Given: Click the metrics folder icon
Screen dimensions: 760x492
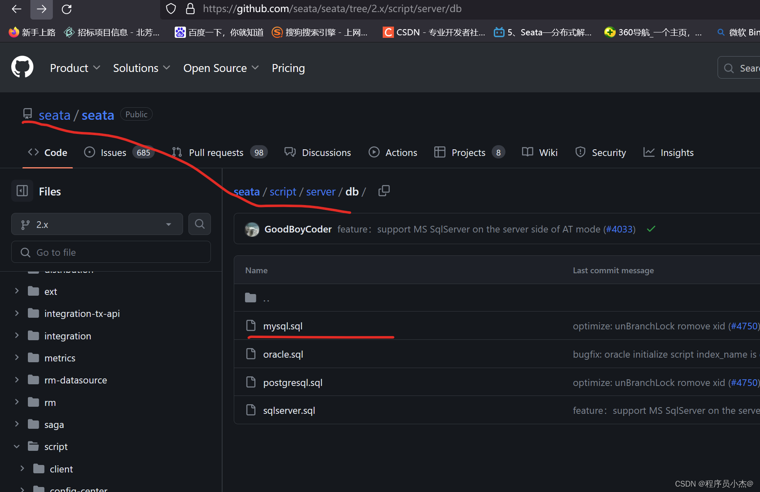Looking at the screenshot, I should [x=33, y=358].
